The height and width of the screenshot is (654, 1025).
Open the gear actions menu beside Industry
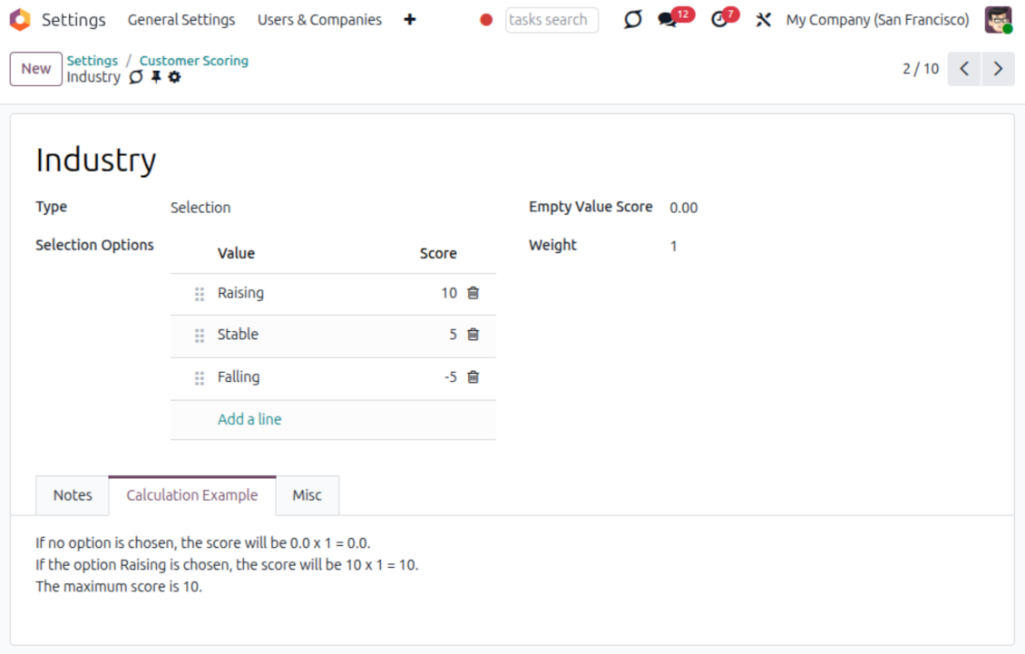pyautogui.click(x=174, y=78)
